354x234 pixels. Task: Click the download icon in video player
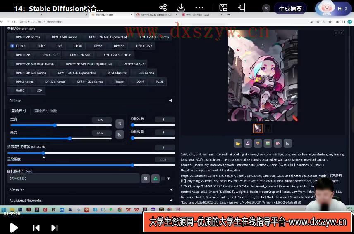pyautogui.click(x=181, y=7)
